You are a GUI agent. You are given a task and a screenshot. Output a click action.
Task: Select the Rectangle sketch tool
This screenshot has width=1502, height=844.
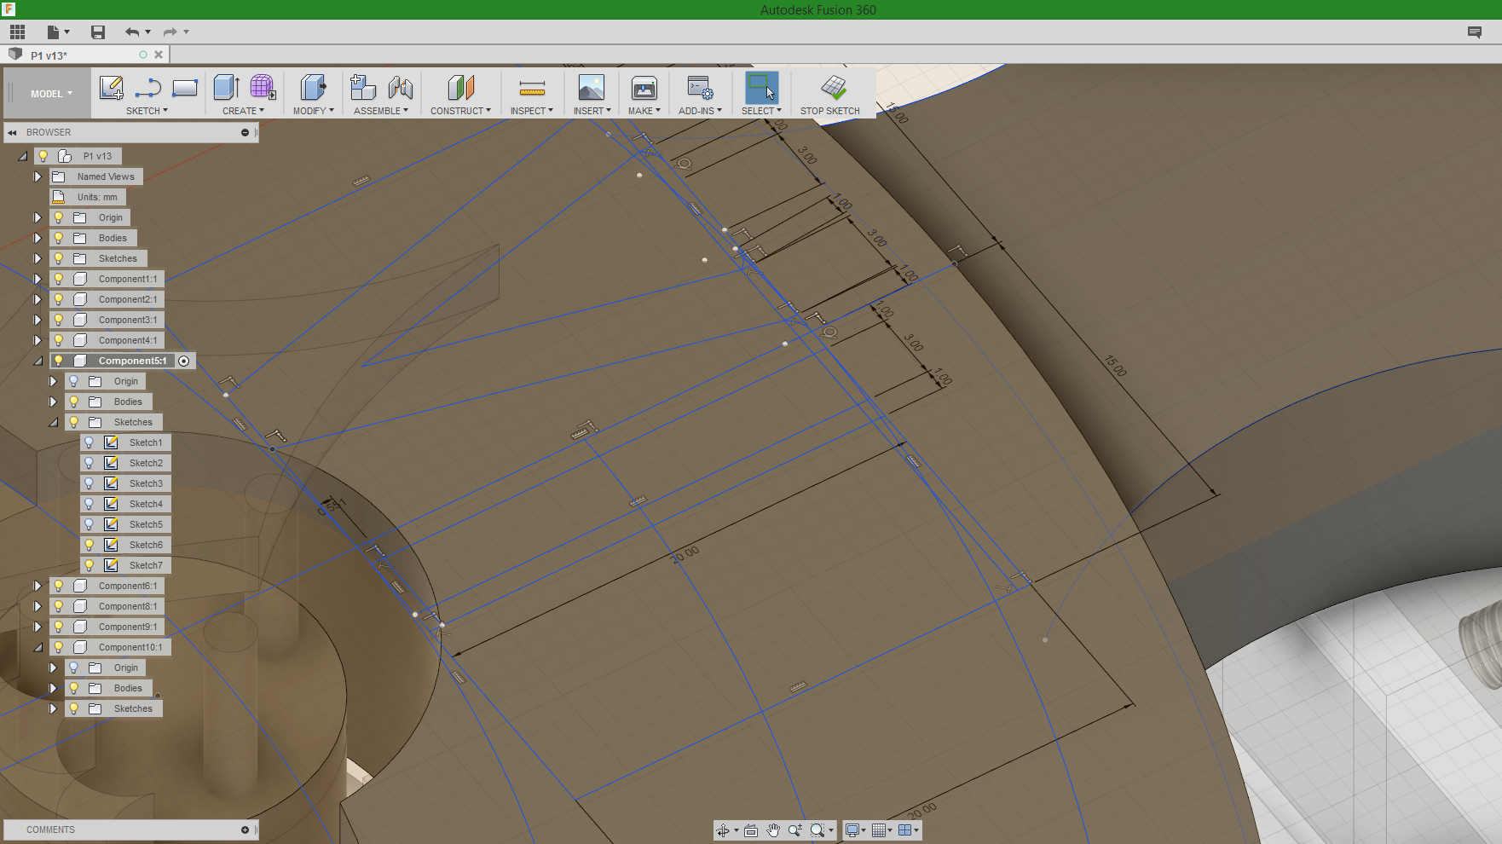pos(185,88)
